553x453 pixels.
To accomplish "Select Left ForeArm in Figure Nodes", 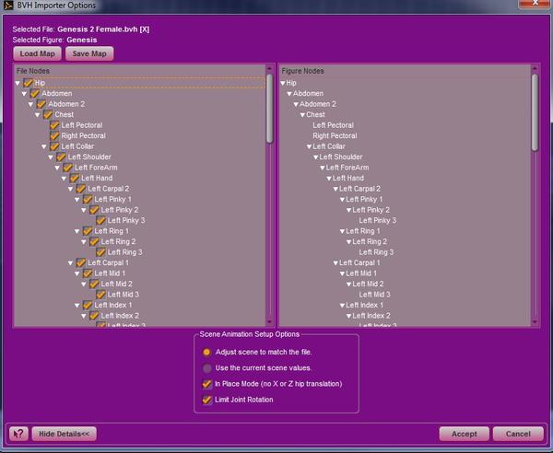I will (x=347, y=168).
